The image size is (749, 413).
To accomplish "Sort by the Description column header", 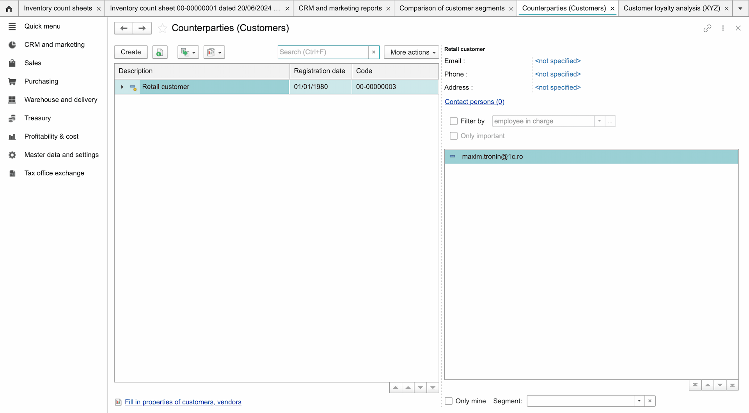I will (x=202, y=71).
